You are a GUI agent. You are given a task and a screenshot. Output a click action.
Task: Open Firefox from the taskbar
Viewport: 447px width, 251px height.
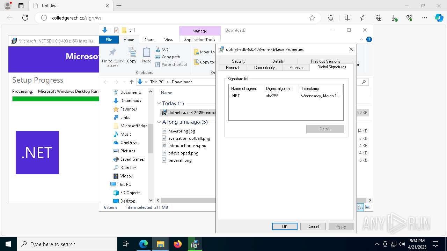tap(178, 244)
